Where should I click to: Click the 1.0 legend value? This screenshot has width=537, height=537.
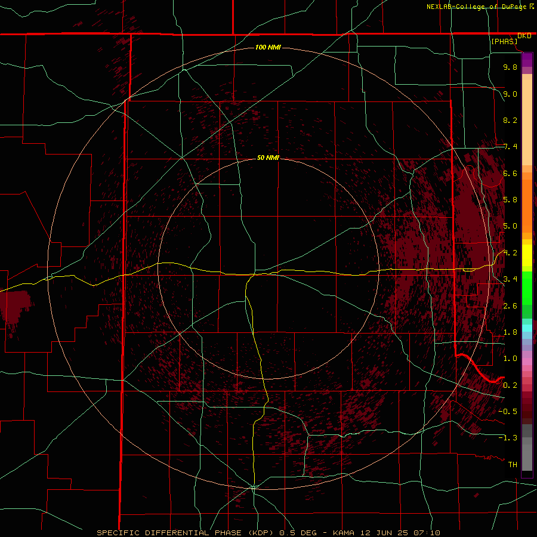(510, 359)
